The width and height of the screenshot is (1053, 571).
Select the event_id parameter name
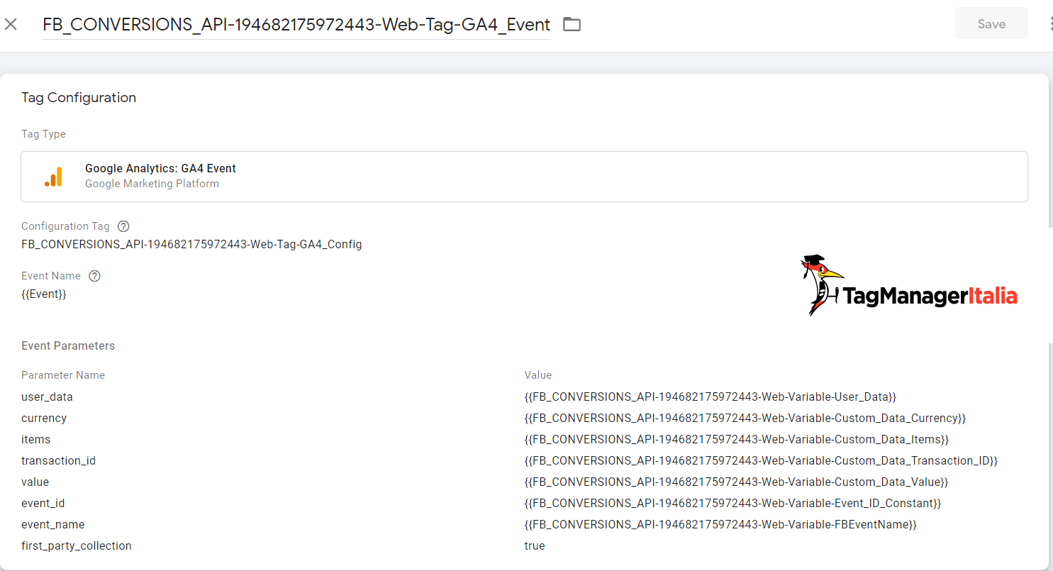coord(43,503)
